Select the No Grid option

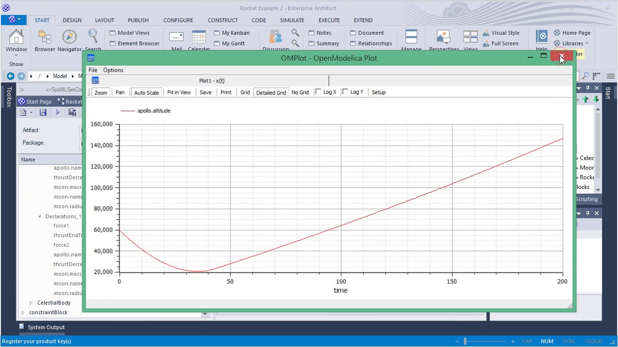pyautogui.click(x=300, y=93)
